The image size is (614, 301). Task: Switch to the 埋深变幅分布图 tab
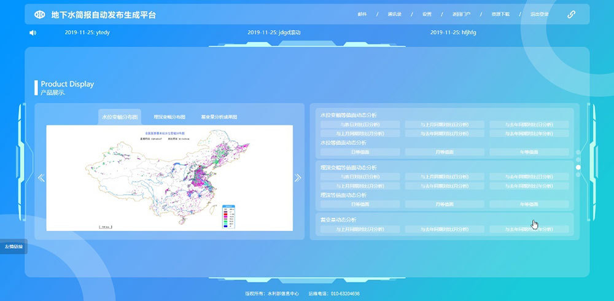pyautogui.click(x=169, y=117)
